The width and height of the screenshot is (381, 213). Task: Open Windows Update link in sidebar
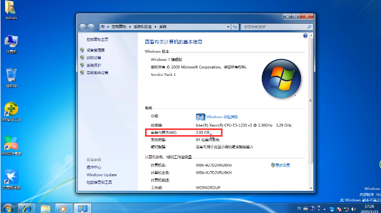[x=102, y=175]
